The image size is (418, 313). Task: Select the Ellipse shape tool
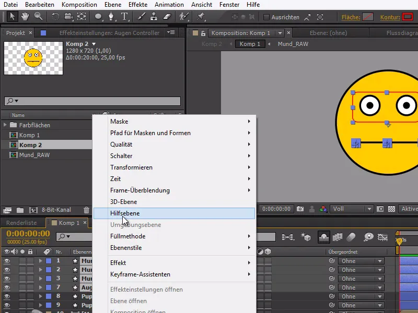coord(98,17)
